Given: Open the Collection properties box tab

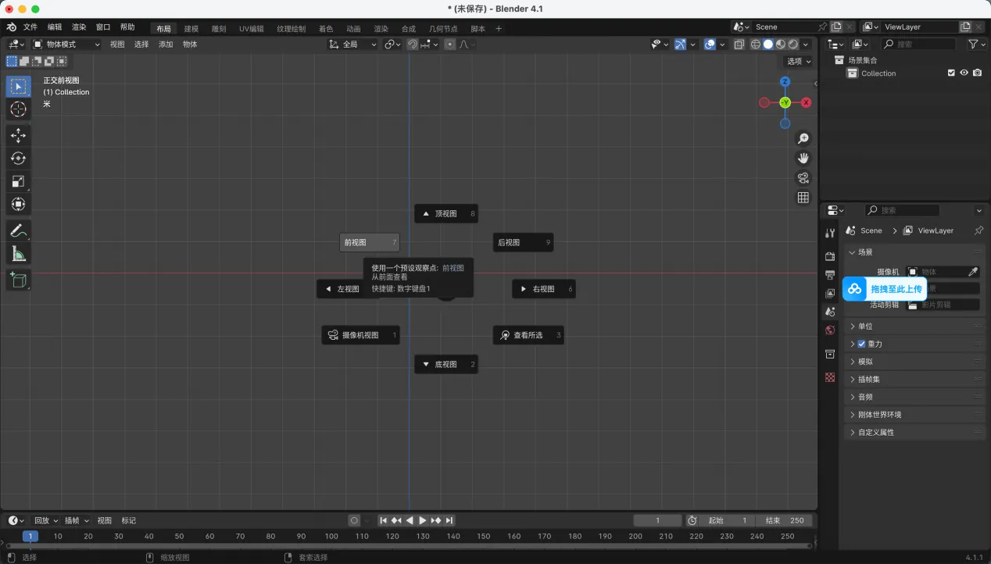Looking at the screenshot, I should click(830, 354).
